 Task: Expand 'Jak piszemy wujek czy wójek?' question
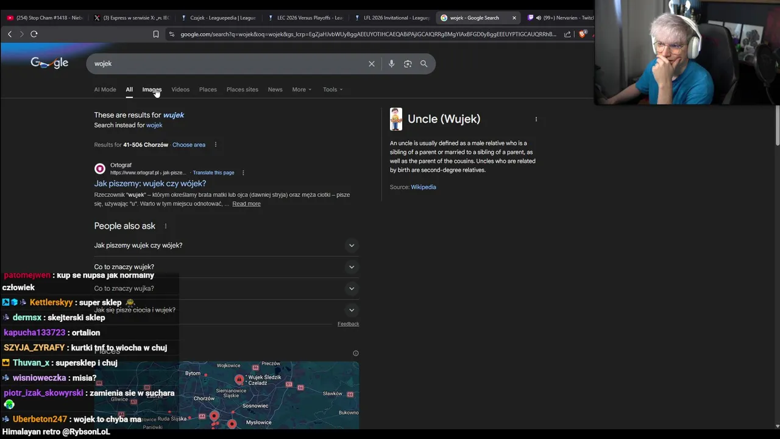[226, 245]
